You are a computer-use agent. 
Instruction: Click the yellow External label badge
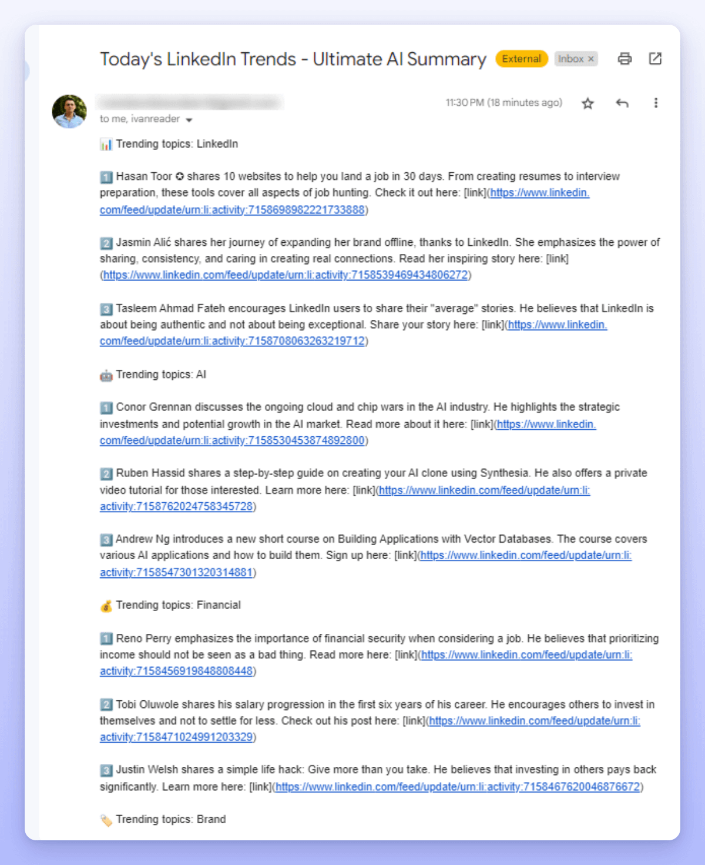tap(522, 59)
